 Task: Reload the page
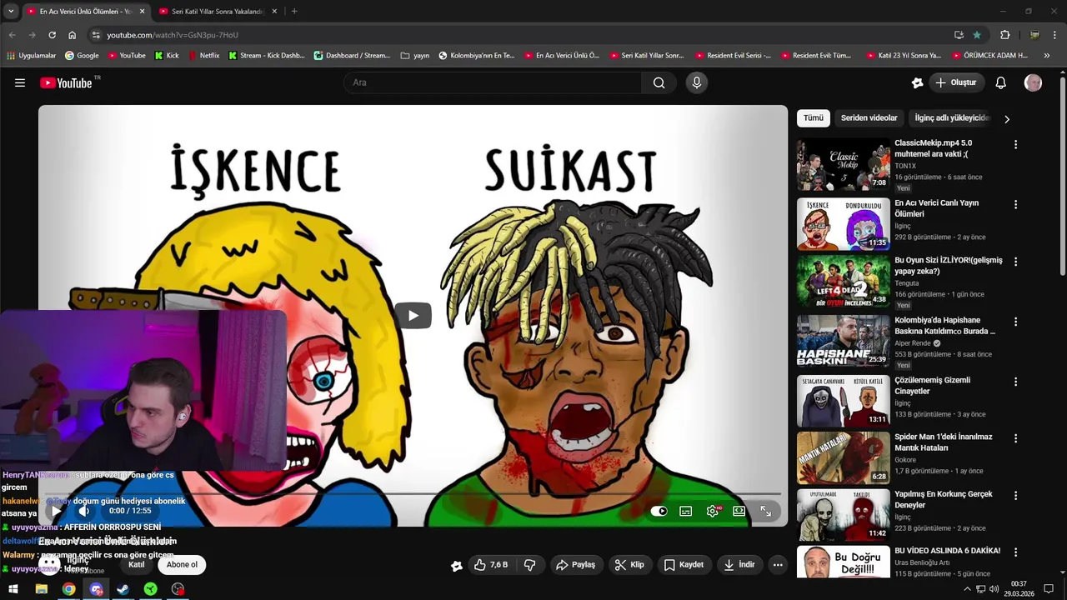pyautogui.click(x=52, y=35)
